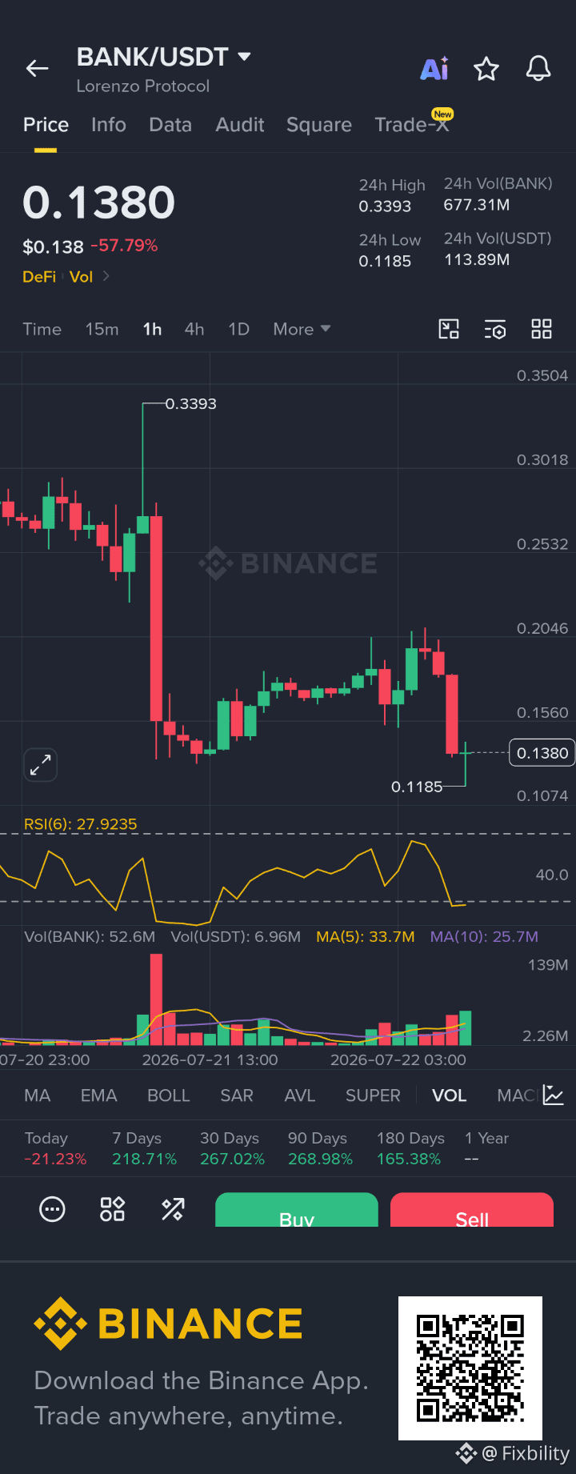This screenshot has height=1474, width=576.
Task: Tap the DeFi tag link
Action: click(x=39, y=276)
